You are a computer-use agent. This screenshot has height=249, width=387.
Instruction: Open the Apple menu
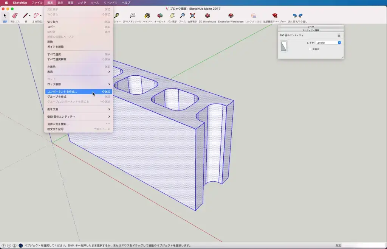pos(6,3)
